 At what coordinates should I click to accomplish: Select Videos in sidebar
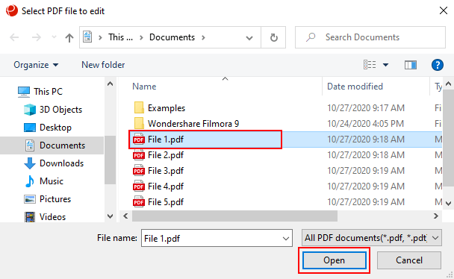point(52,217)
